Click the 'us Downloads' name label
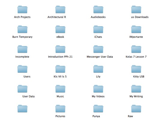Image resolution: width=165 pixels, height=124 pixels. tap(140, 17)
